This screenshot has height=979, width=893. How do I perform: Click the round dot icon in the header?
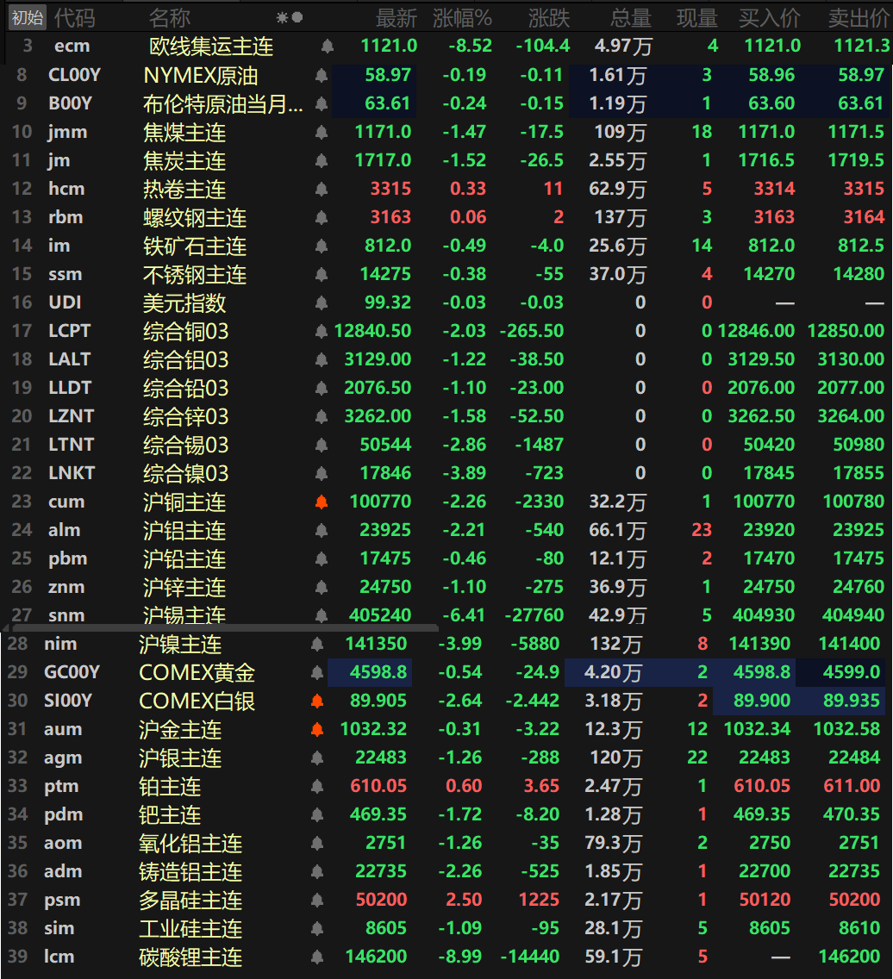[297, 17]
